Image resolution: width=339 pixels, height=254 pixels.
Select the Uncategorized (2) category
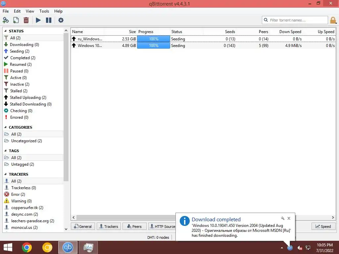pos(33,141)
